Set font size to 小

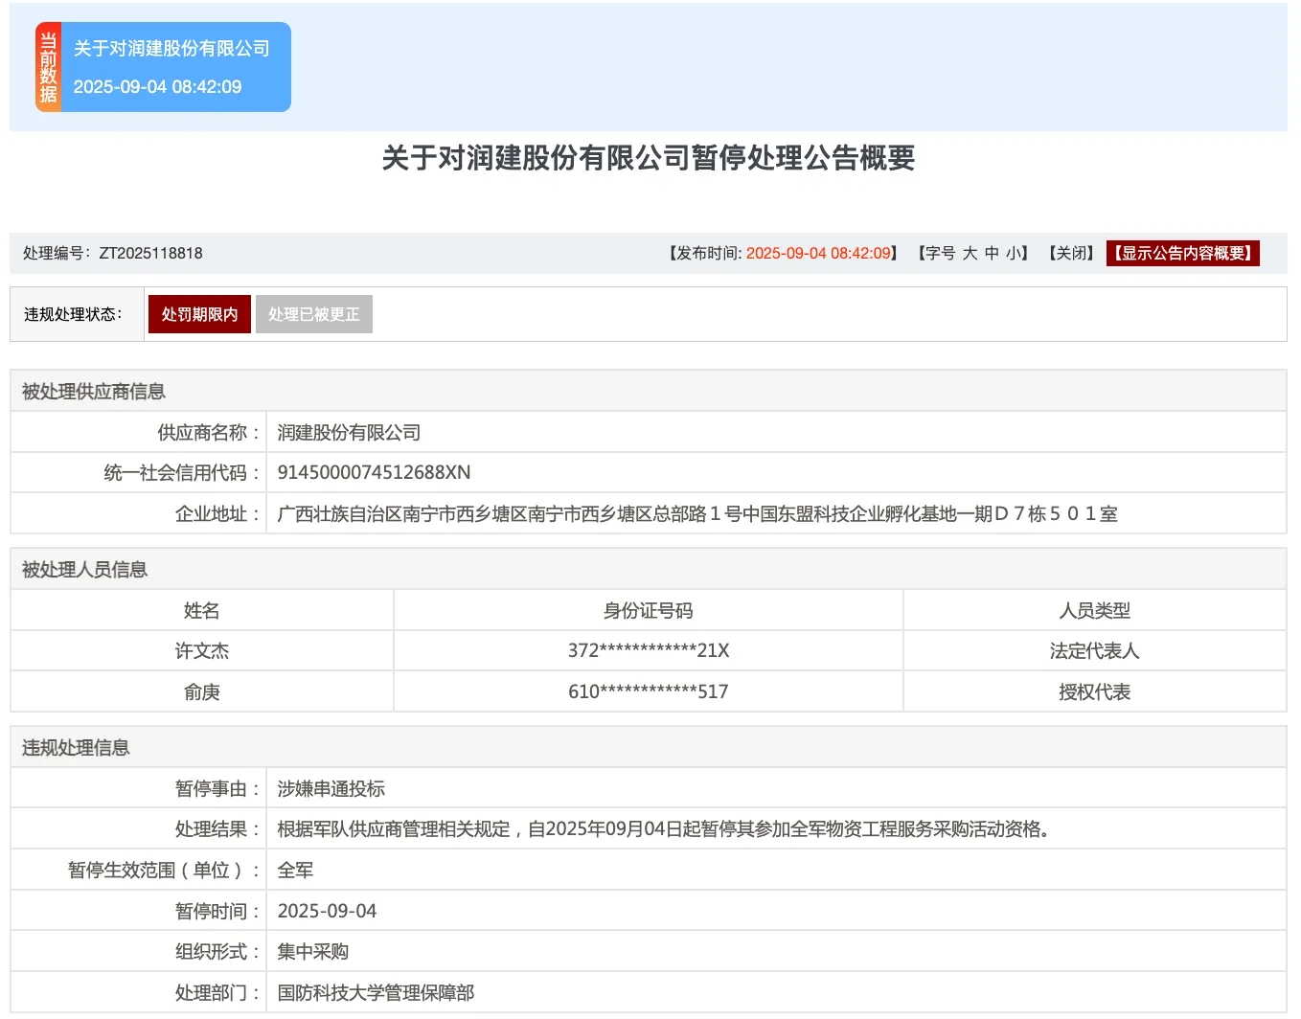click(x=1013, y=253)
